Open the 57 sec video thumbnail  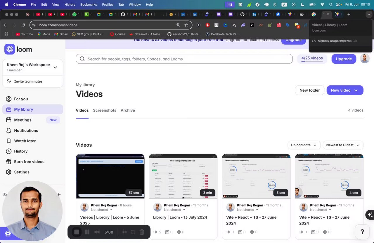110,176
